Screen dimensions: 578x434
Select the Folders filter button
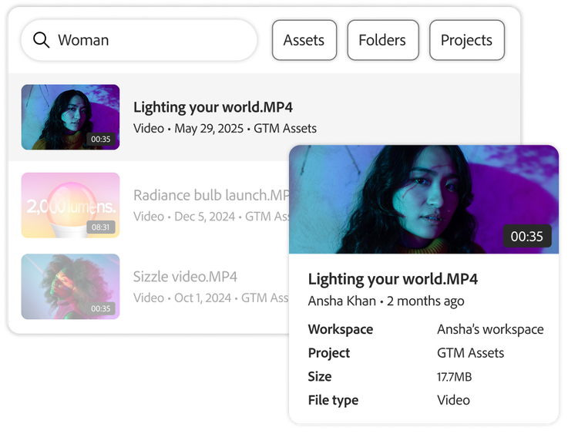382,40
